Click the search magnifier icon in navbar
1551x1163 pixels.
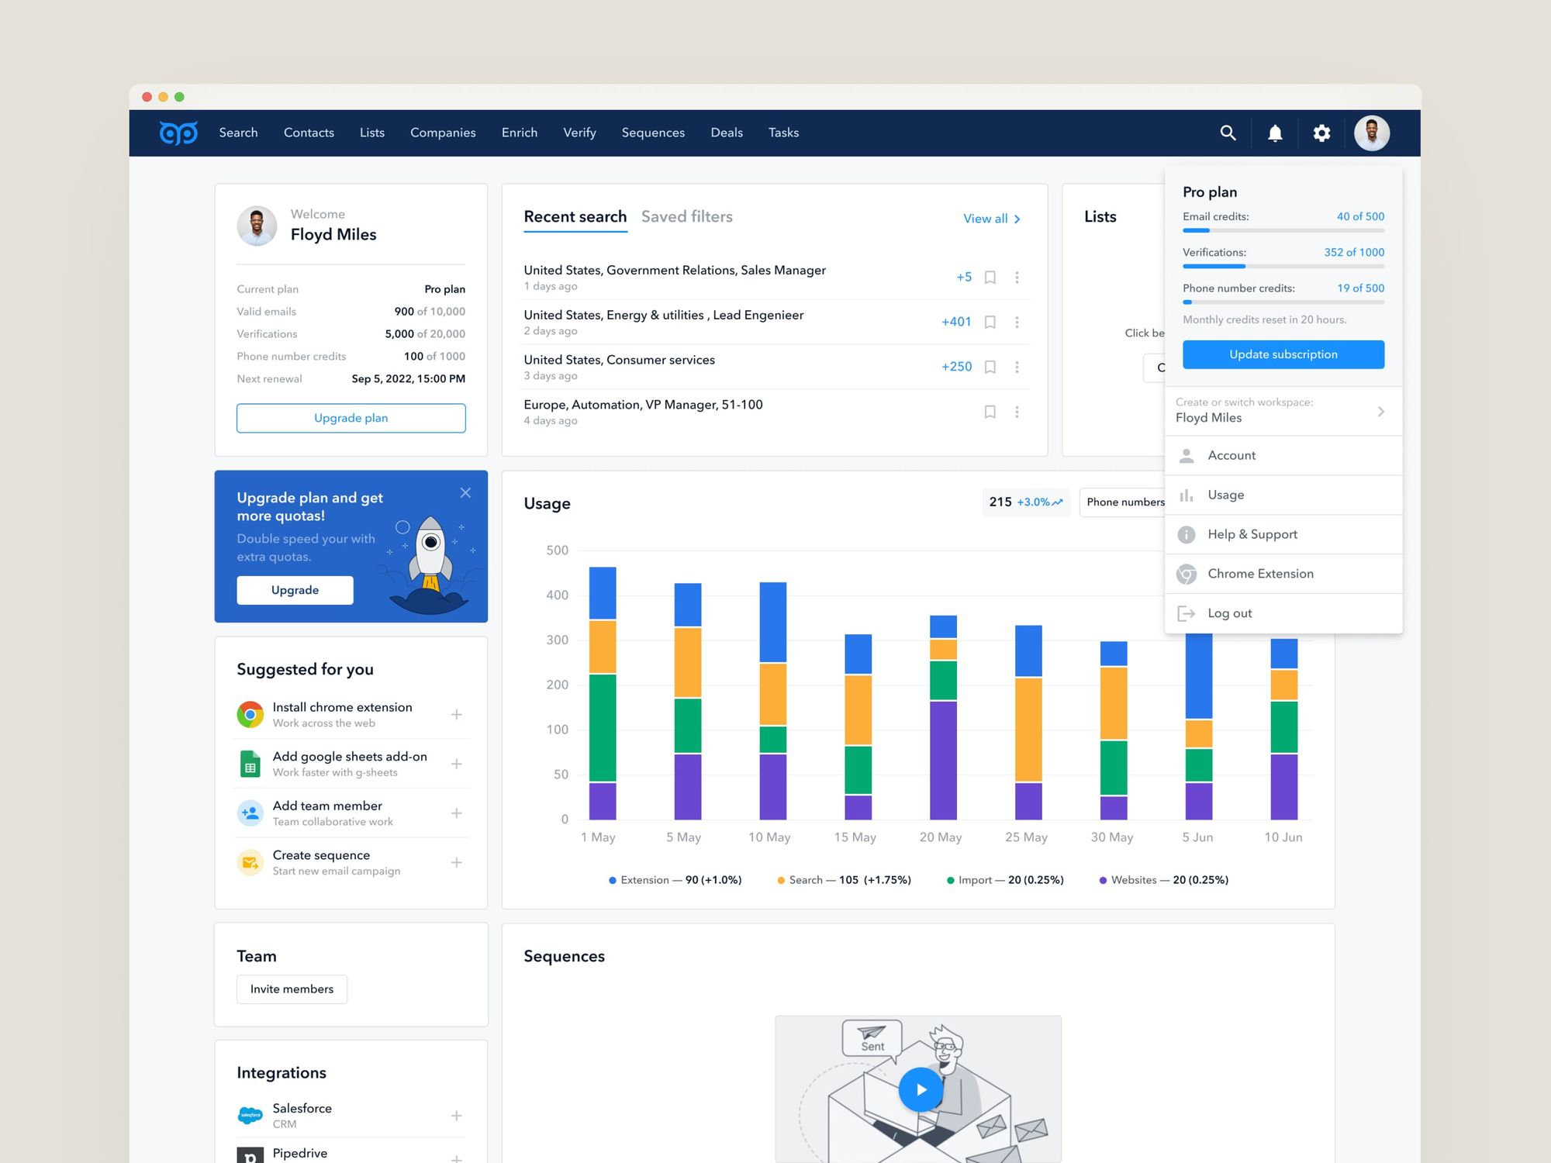[1228, 133]
